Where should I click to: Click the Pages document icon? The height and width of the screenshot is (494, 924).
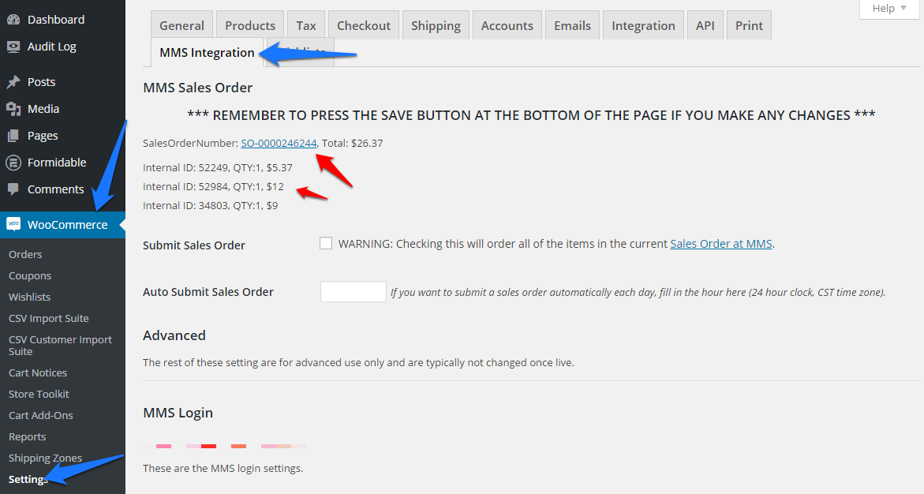(x=13, y=136)
